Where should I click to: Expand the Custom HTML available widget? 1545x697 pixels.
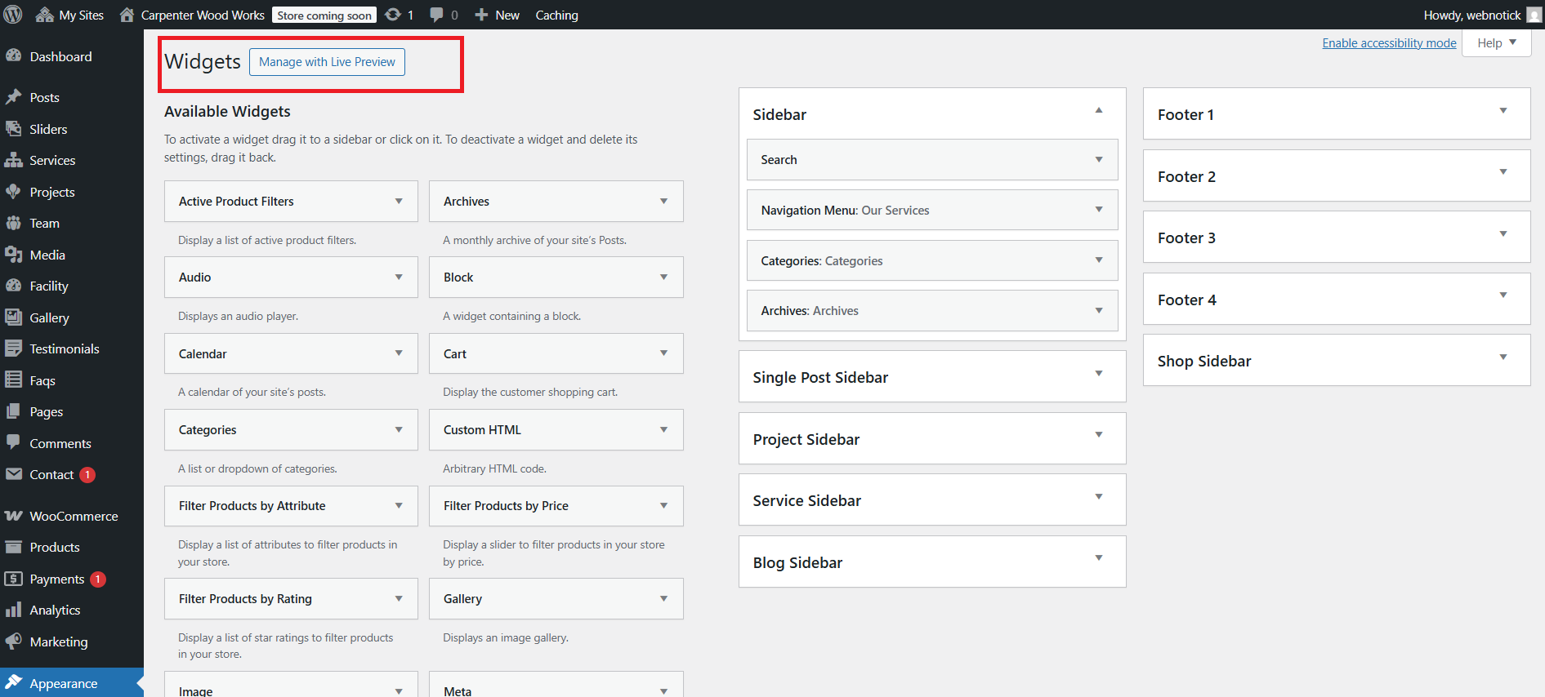tap(663, 430)
